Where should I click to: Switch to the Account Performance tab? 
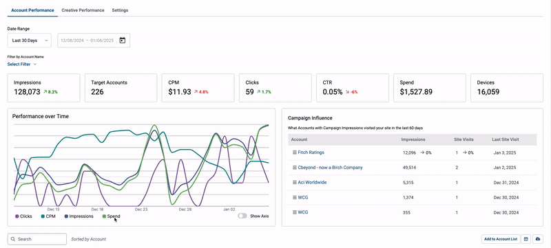coord(32,10)
